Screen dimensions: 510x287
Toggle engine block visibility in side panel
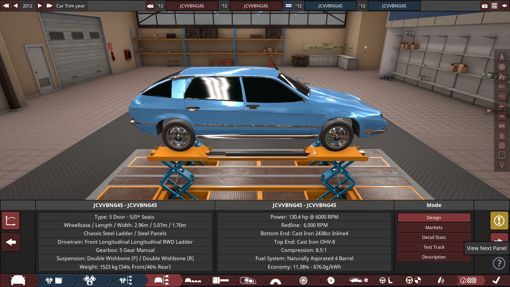point(502,126)
